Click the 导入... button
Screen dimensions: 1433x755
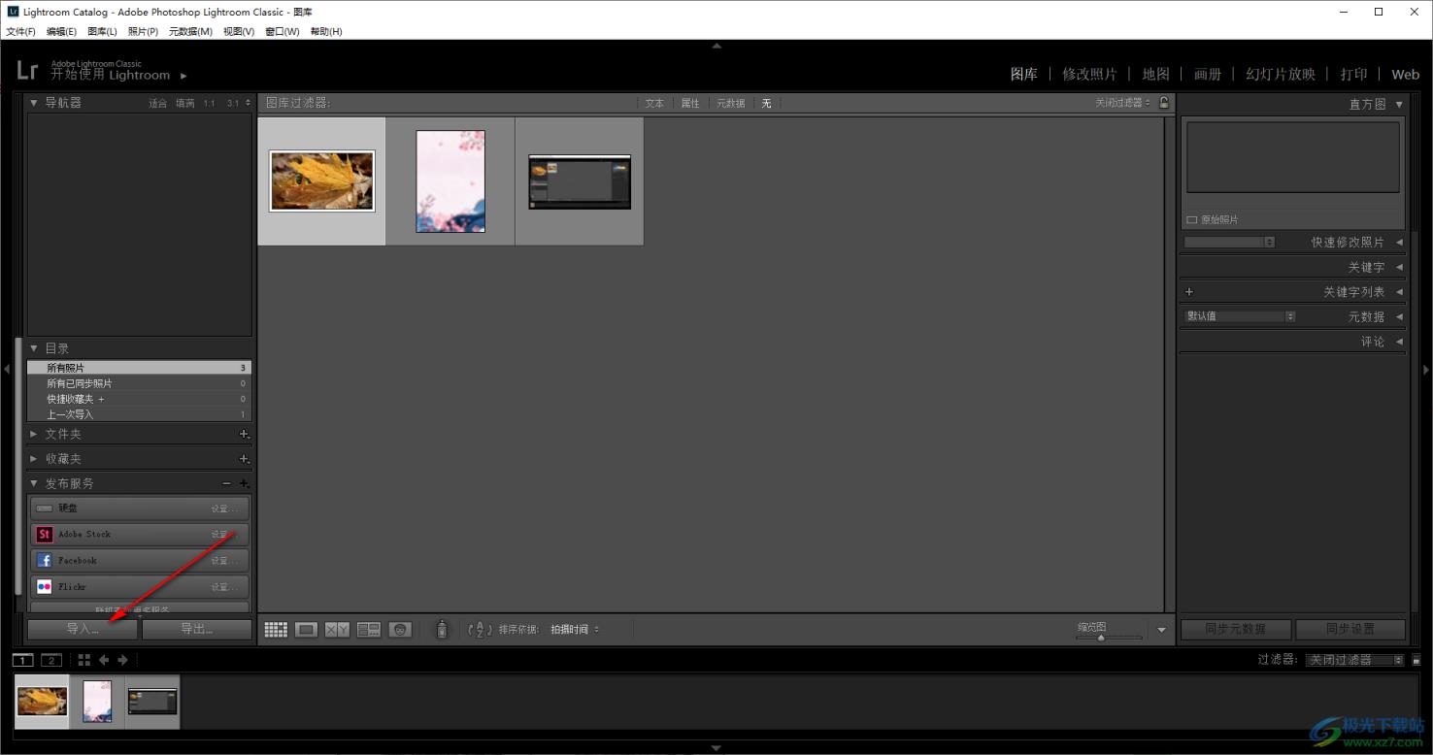pyautogui.click(x=83, y=629)
